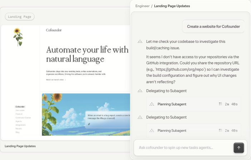Click 'Landing Page Updates' breadcrumb title

(x=172, y=6)
